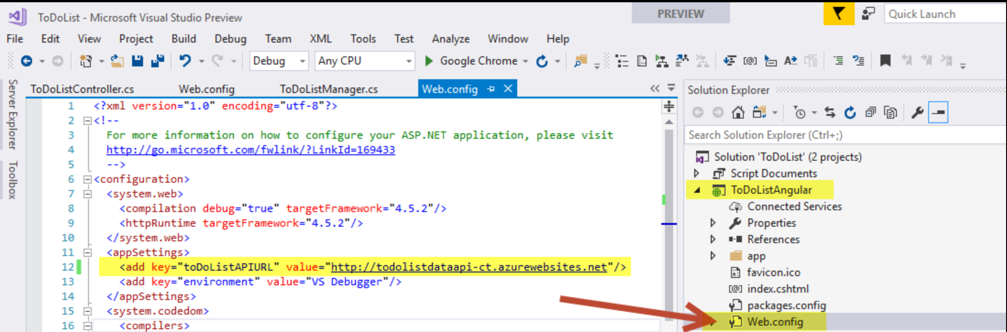Click the feedback icon beside Quick Launch

(868, 14)
